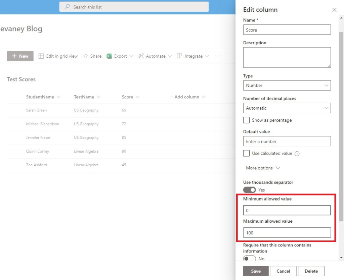Viewport: 344px width, 280px height.
Task: Expand the More options section
Action: tap(263, 168)
